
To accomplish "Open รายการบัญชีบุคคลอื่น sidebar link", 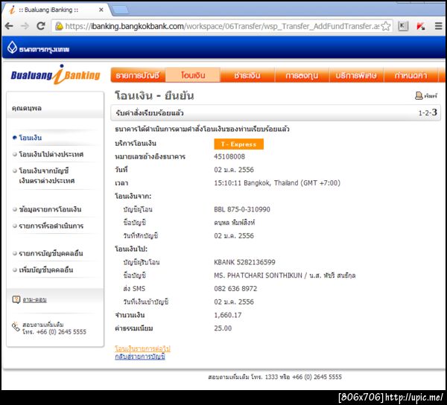I will 51,253.
